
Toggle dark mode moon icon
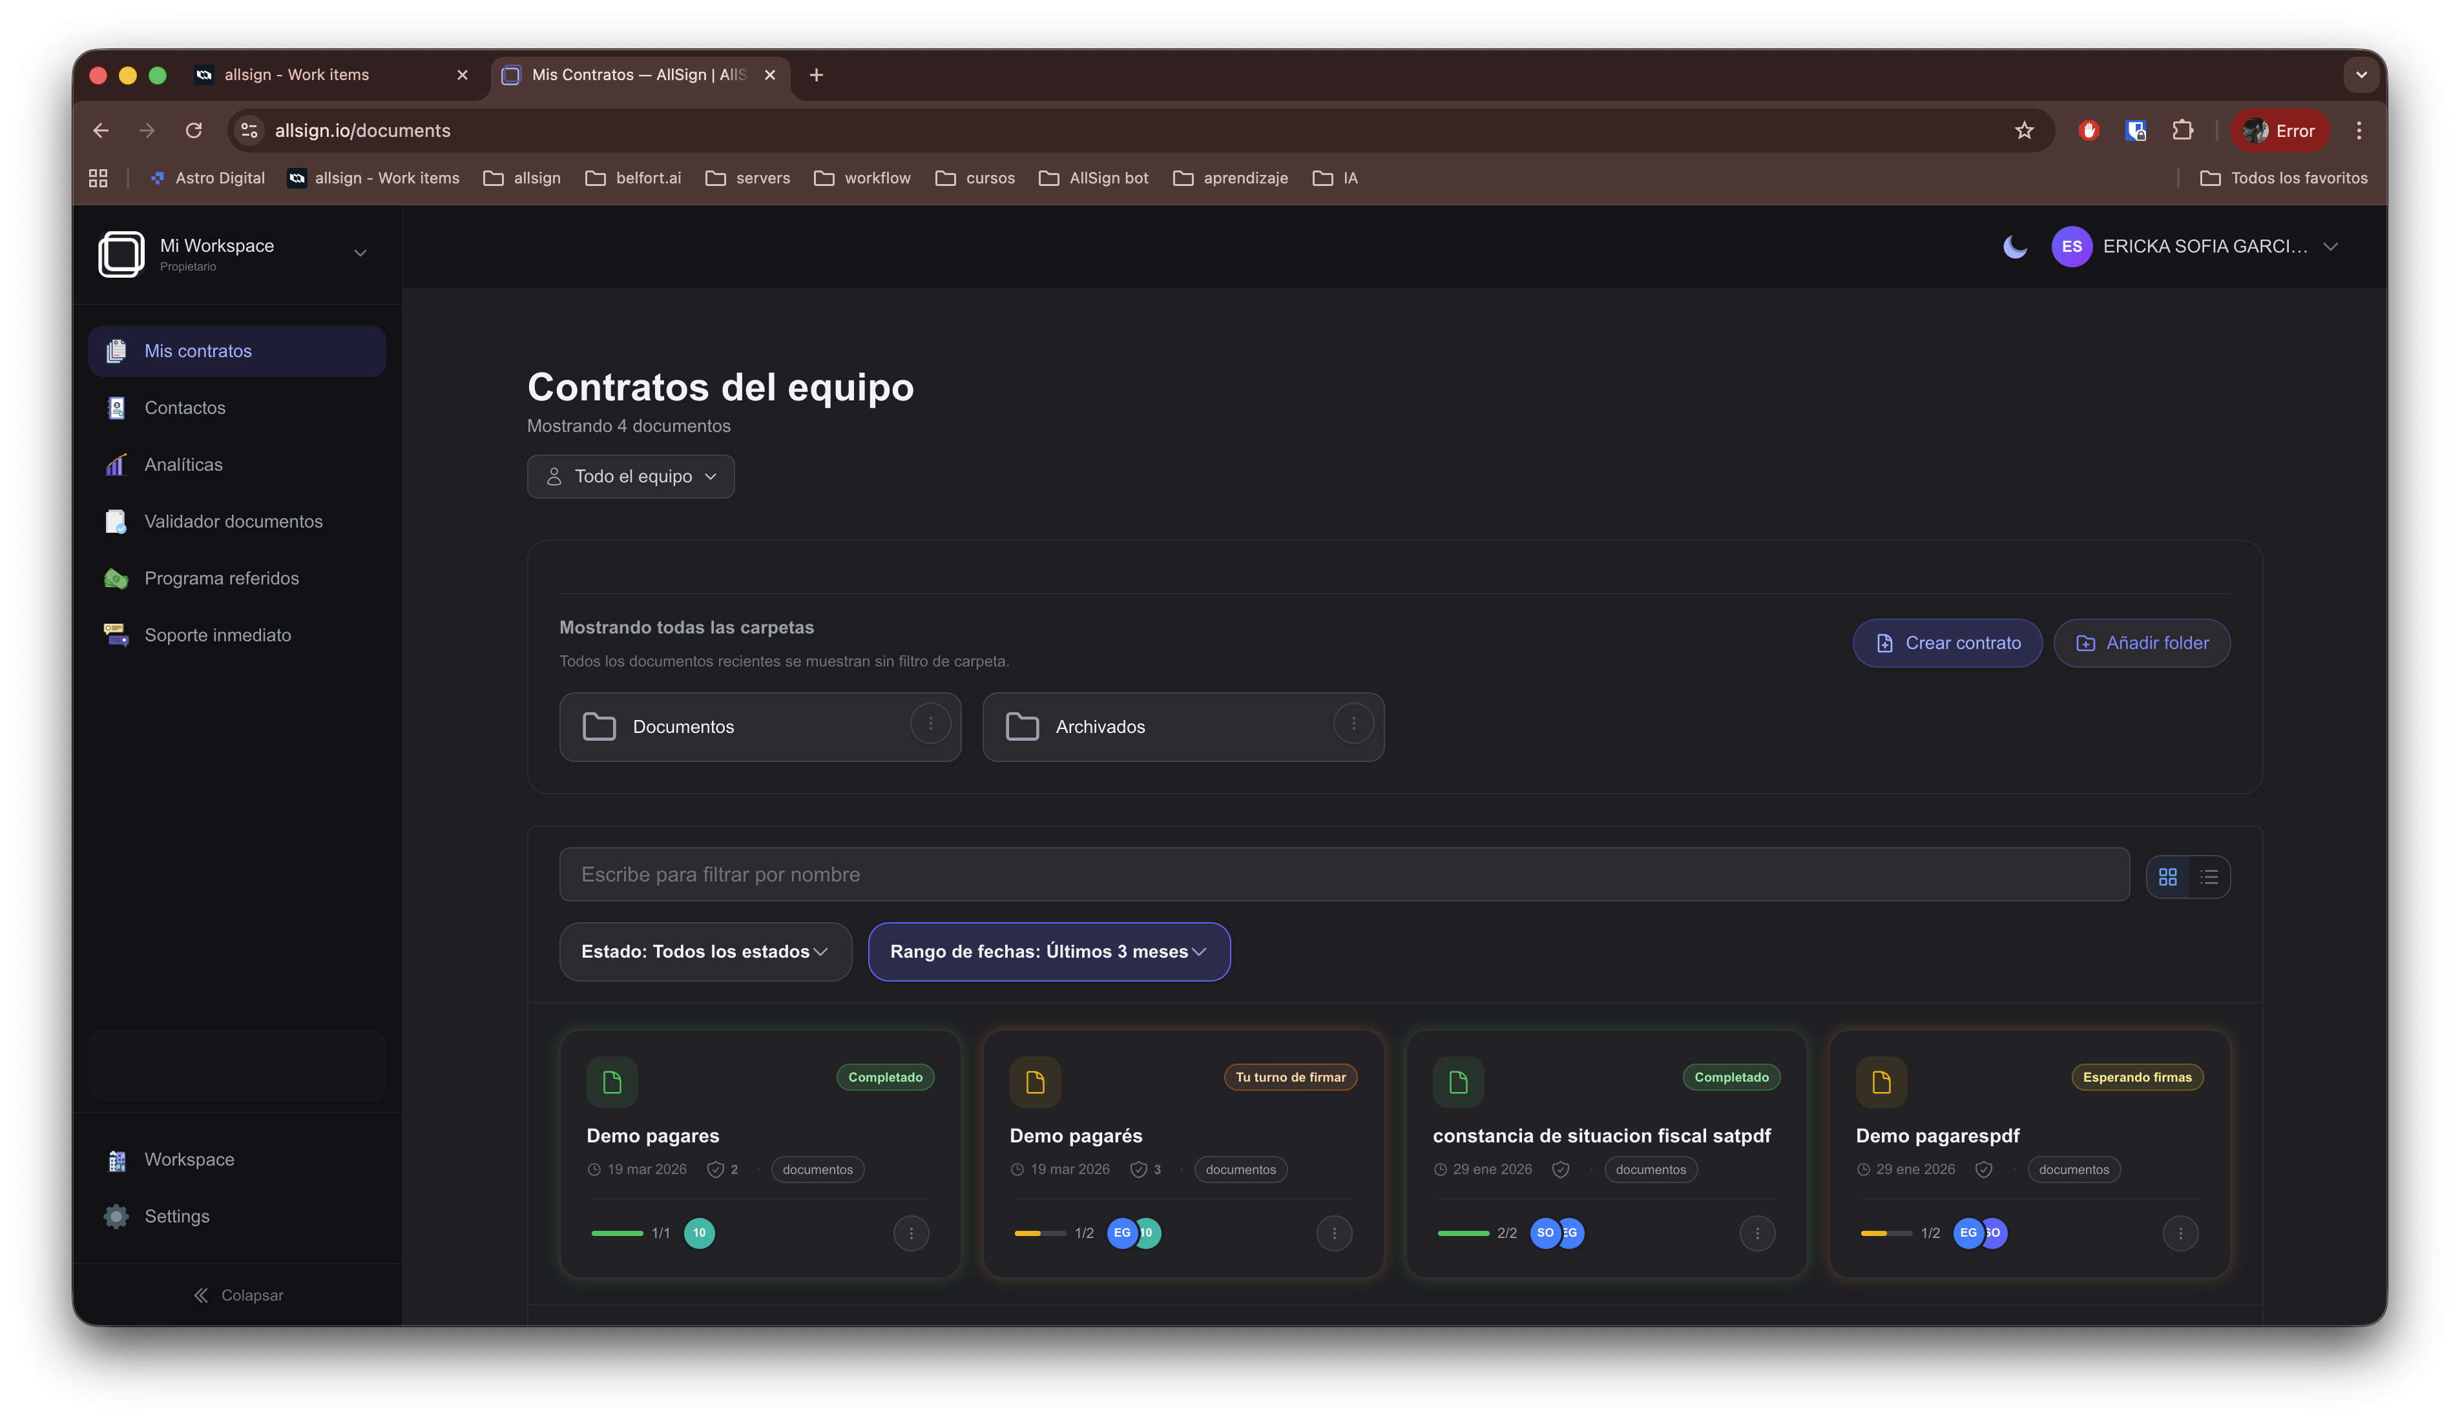pyautogui.click(x=2014, y=247)
